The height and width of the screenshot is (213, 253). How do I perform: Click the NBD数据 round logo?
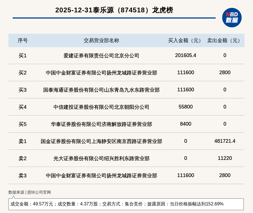(232, 18)
